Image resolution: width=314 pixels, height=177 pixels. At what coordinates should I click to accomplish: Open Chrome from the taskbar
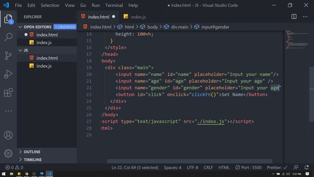pos(26,174)
